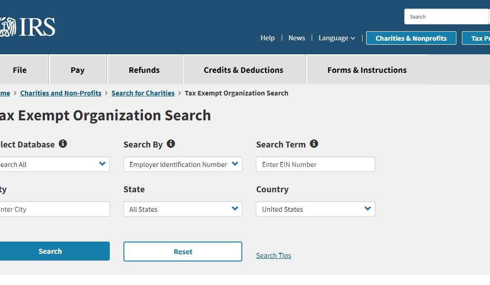The image size is (490, 285).
Task: Open Forms & Instructions menu tab
Action: tap(367, 70)
